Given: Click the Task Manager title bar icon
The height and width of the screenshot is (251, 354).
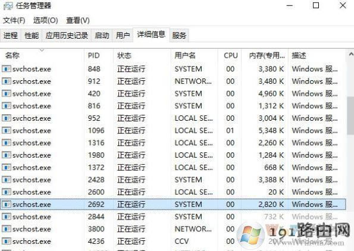Looking at the screenshot, I should pyautogui.click(x=8, y=6).
